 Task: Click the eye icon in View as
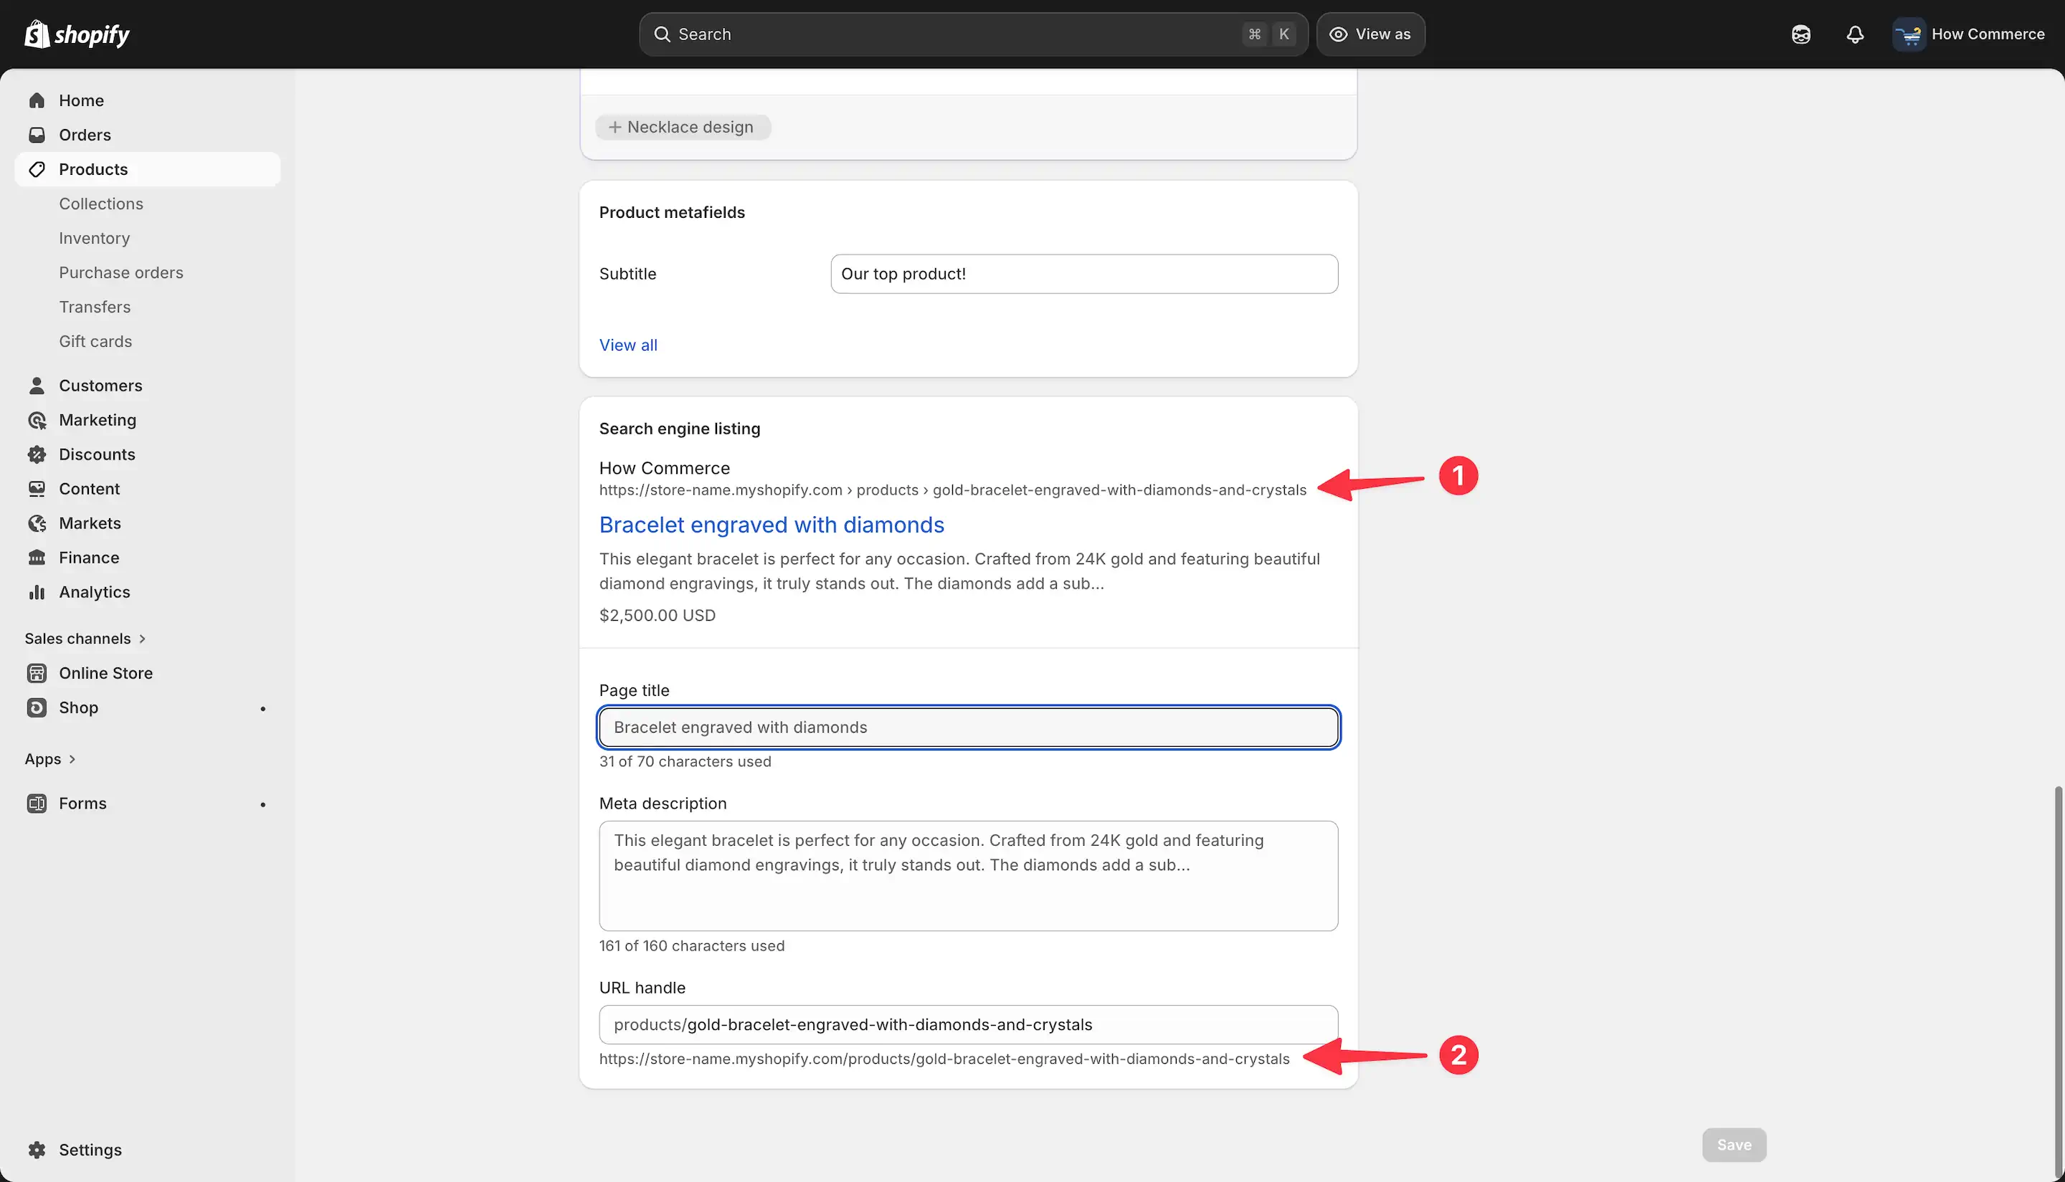(1338, 34)
